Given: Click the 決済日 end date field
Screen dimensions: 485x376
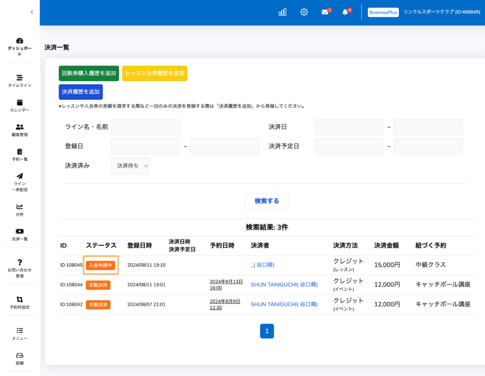Looking at the screenshot, I should tap(428, 127).
